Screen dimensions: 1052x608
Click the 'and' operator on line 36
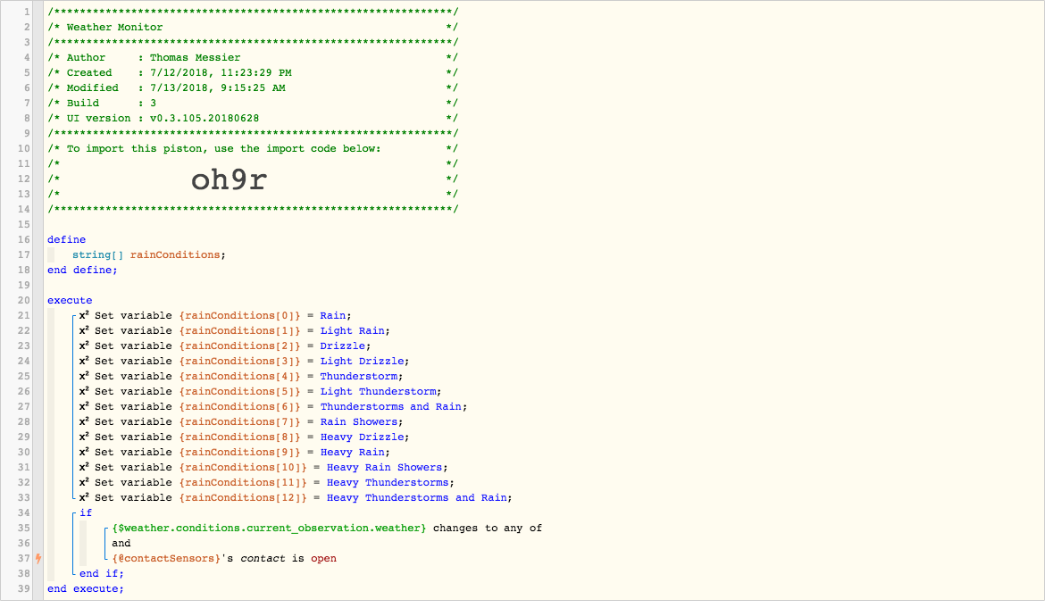121,544
